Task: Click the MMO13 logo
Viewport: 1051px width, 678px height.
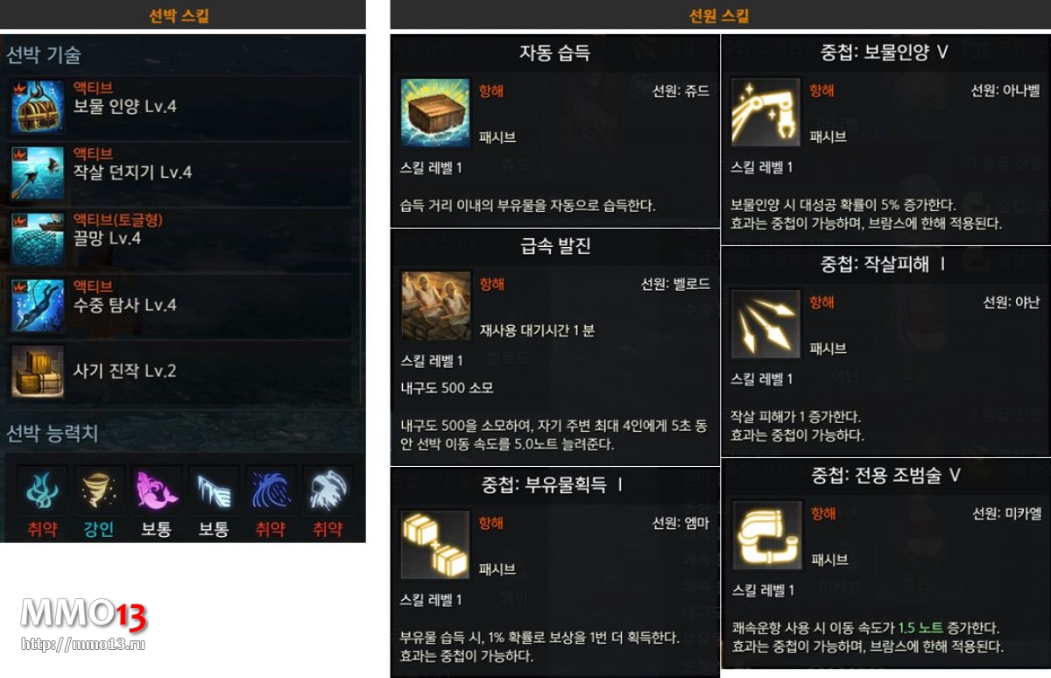Action: click(x=83, y=615)
